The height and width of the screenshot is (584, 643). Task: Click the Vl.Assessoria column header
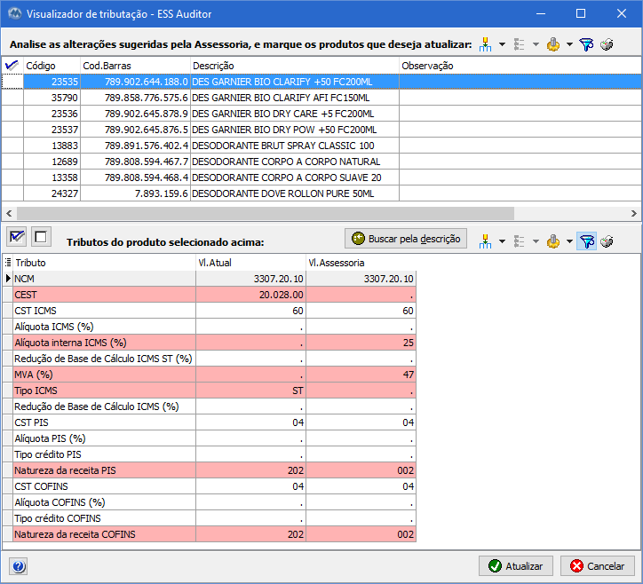(361, 263)
